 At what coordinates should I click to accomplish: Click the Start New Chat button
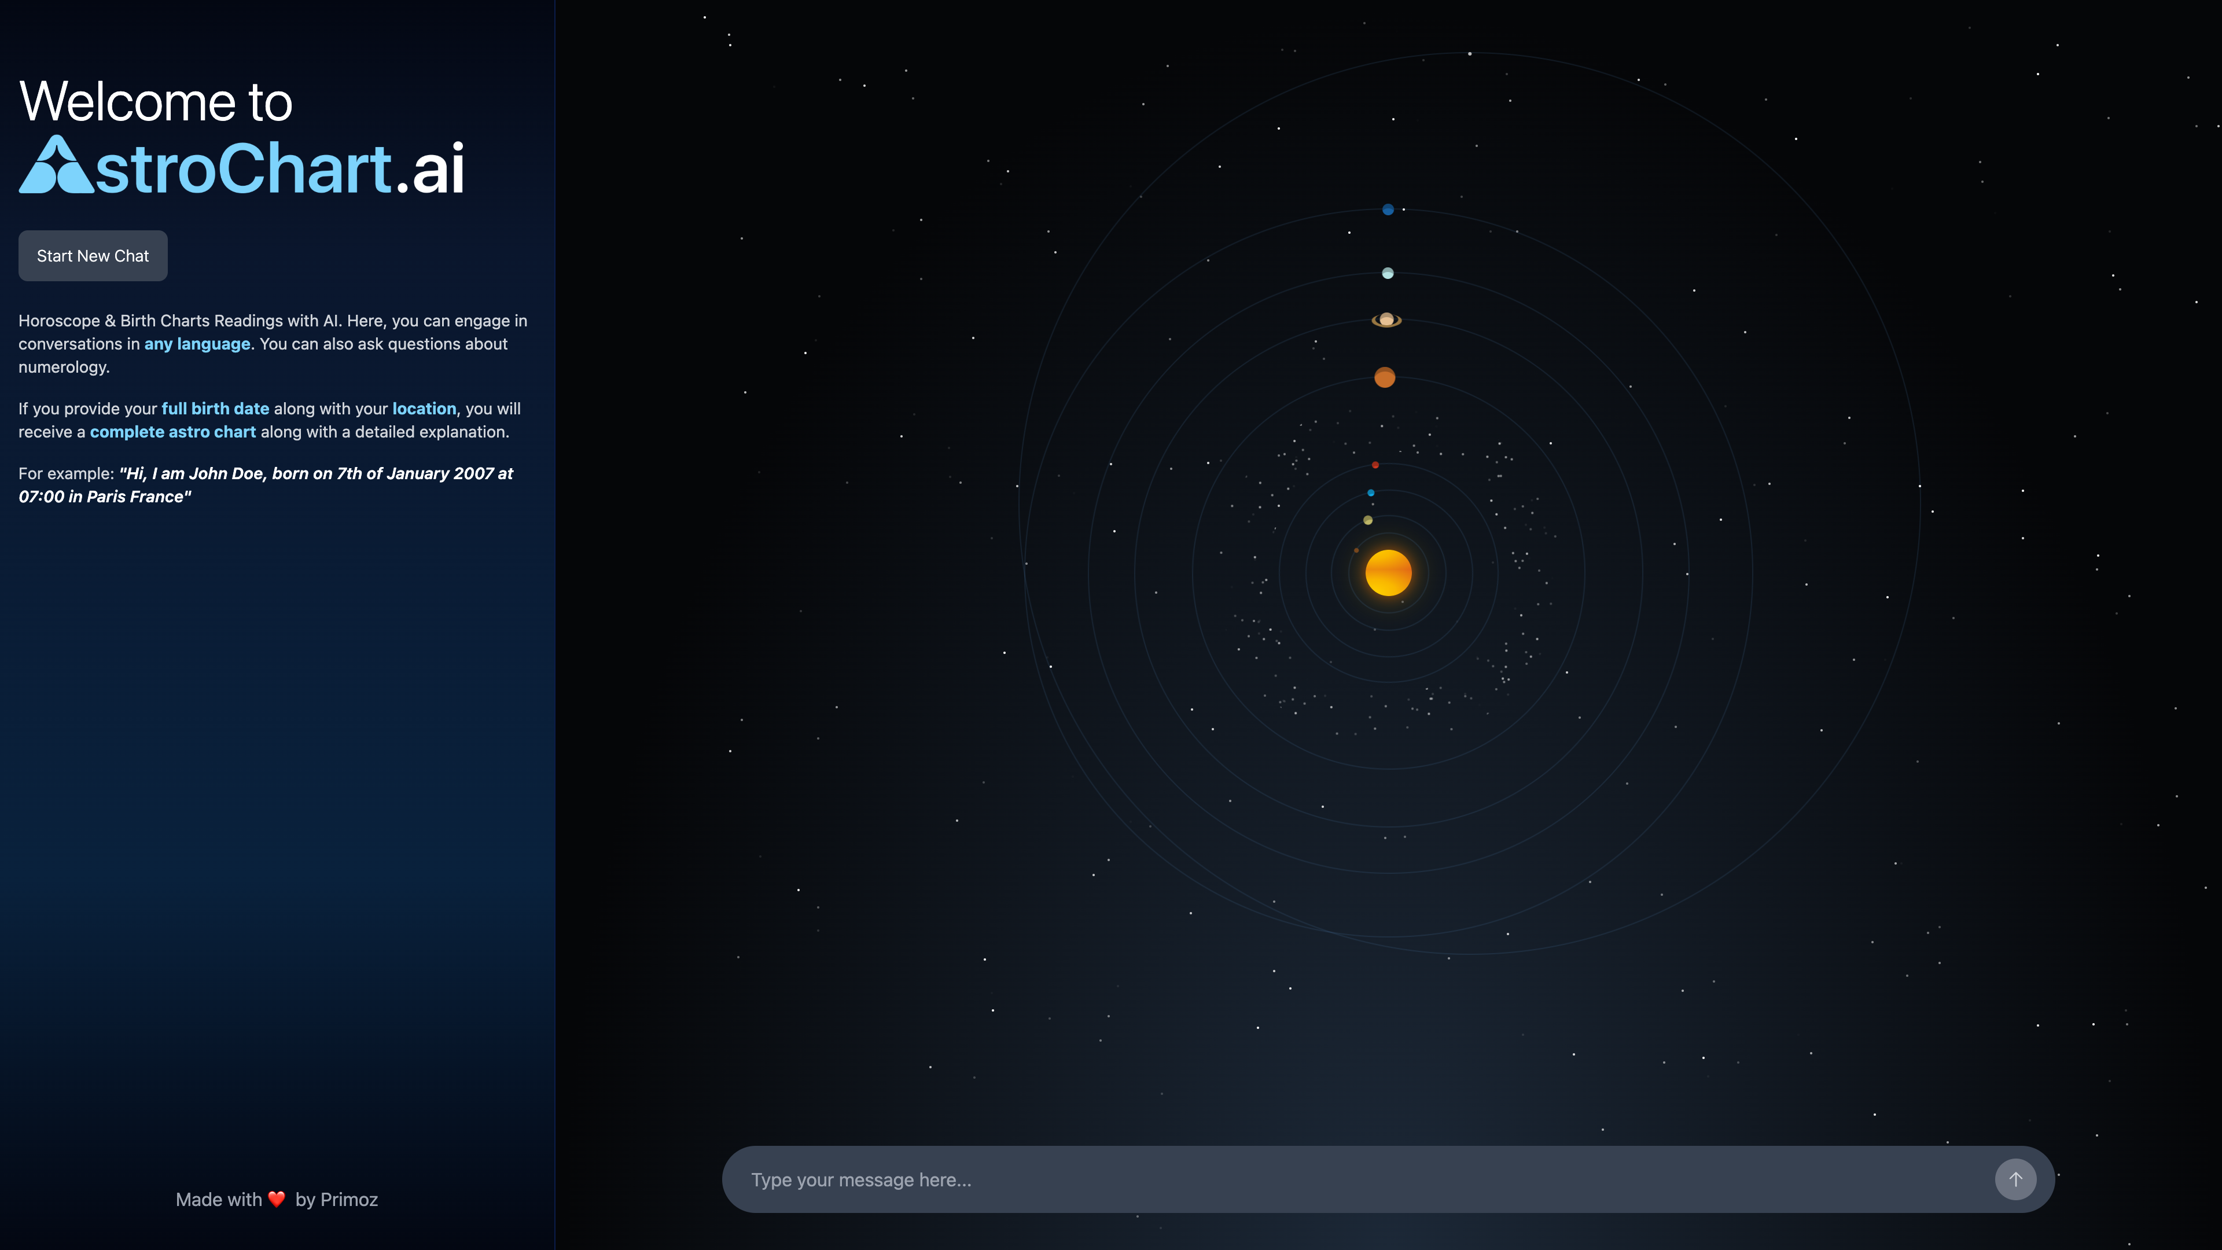click(93, 255)
